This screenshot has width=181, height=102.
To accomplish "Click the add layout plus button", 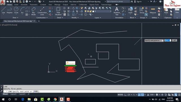I will coord(29,94).
